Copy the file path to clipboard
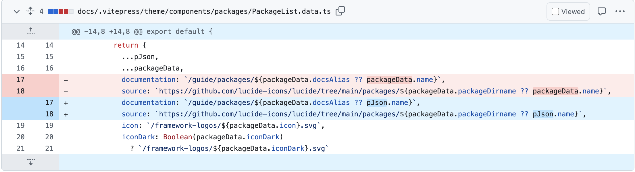This screenshot has height=172, width=635. (x=340, y=11)
